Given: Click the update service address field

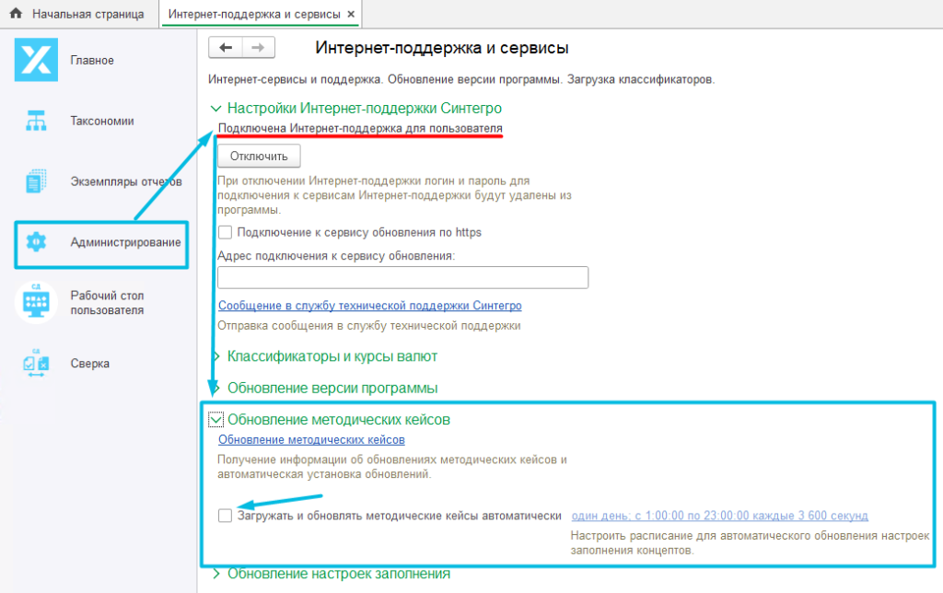Looking at the screenshot, I should 402,277.
